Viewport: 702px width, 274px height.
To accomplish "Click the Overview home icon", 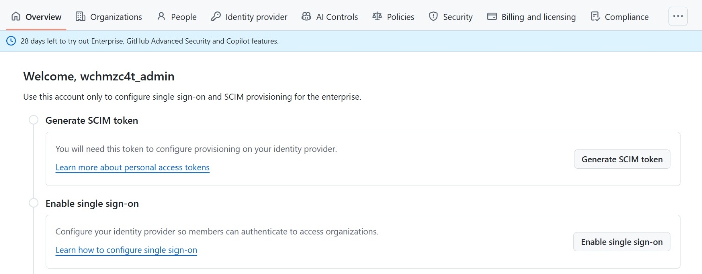I will (x=16, y=17).
